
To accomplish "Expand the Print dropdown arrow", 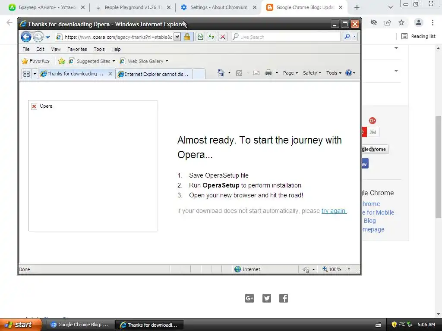I will (277, 73).
